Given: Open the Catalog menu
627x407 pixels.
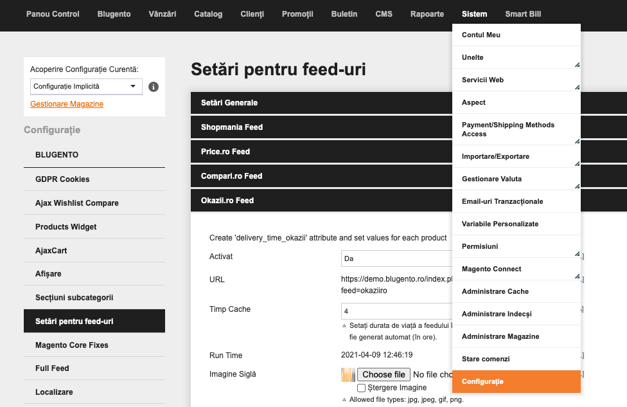Looking at the screenshot, I should point(208,14).
